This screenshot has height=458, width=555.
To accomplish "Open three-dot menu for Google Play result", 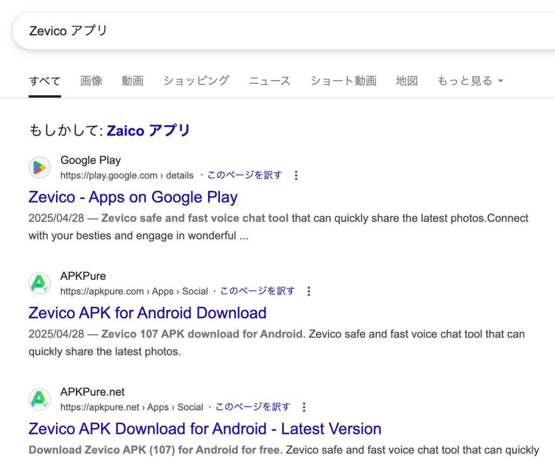I will point(296,175).
